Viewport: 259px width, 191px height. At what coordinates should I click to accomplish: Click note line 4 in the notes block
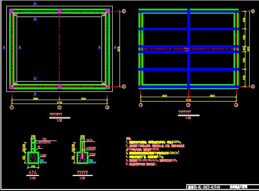pos(144,156)
